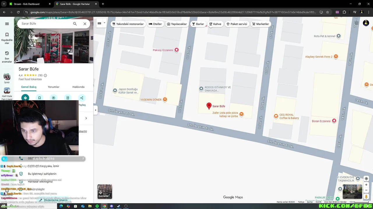Click CEG ROYAL Coffee & Bakery marker
Screen dimensions: 373x209
(x=276, y=116)
